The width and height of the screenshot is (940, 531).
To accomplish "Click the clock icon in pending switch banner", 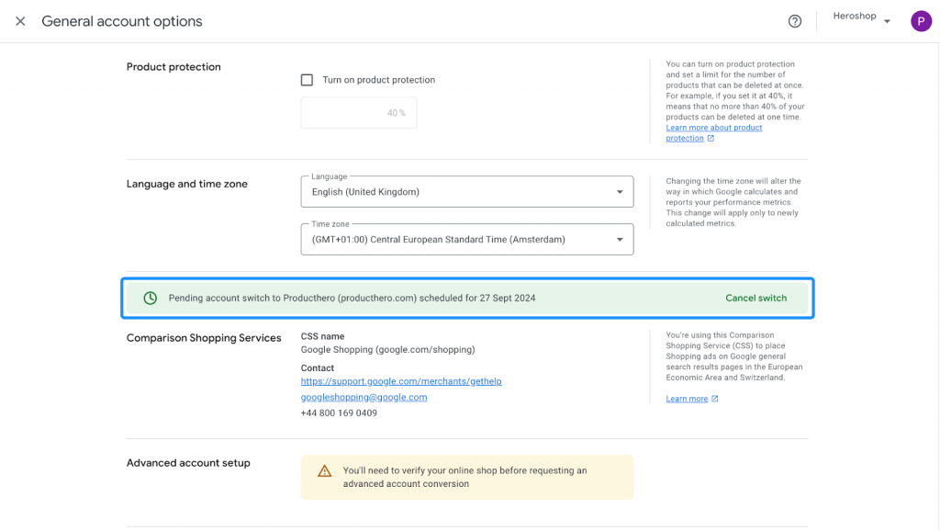I will coord(150,299).
